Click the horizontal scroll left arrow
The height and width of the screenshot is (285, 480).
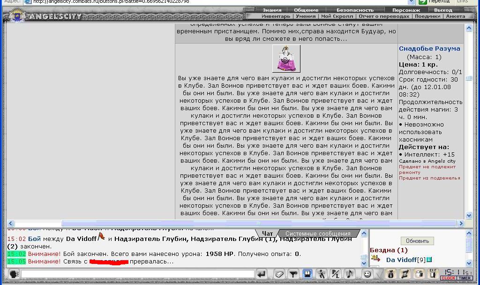click(11, 224)
